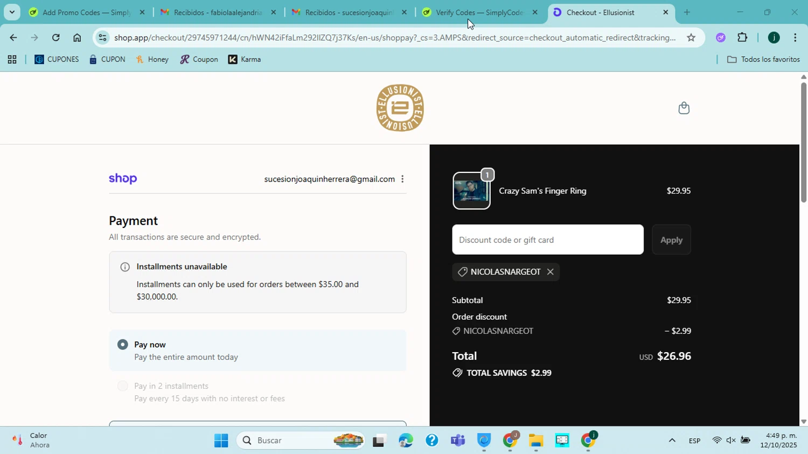This screenshot has height=454, width=808.
Task: Open the Extensions puzzle icon
Action: point(742,38)
